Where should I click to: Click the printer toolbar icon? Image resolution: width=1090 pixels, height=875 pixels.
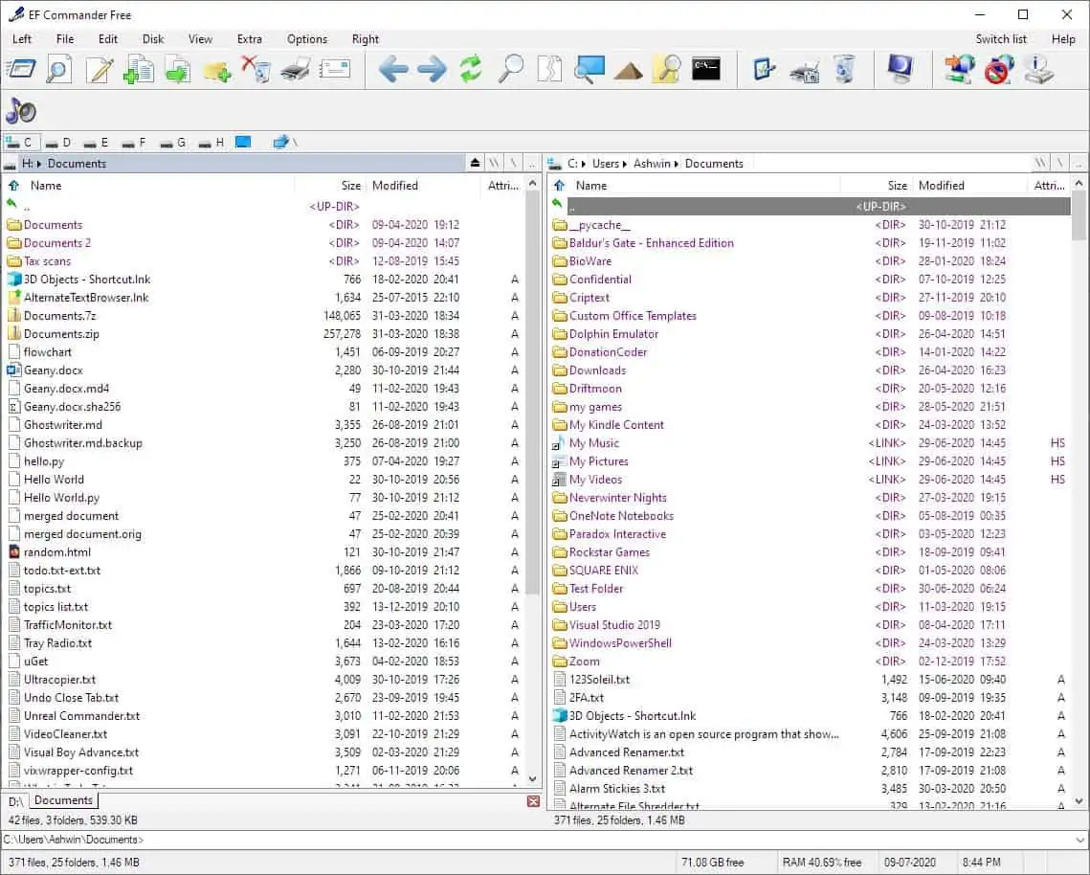[296, 70]
